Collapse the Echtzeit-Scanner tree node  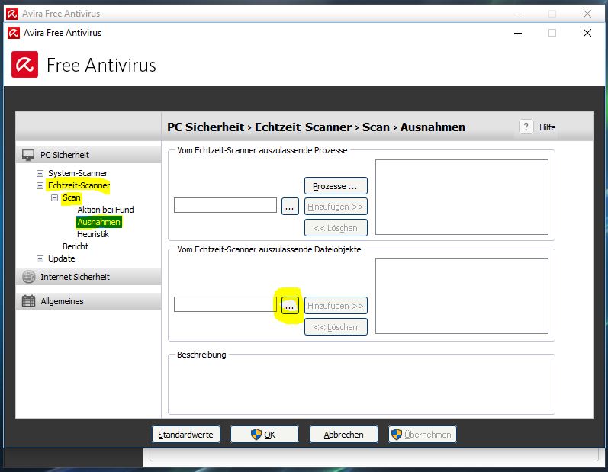pyautogui.click(x=40, y=185)
